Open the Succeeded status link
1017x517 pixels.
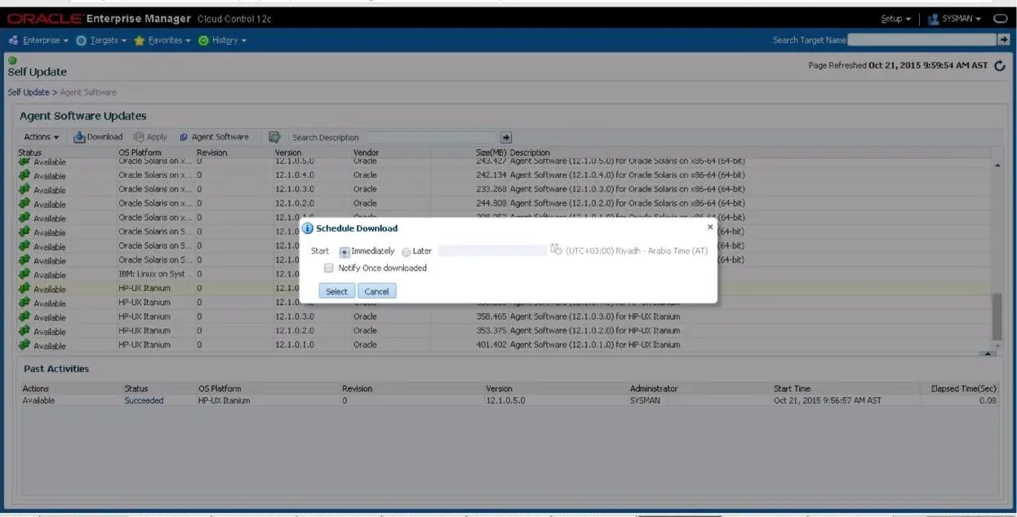(x=144, y=400)
